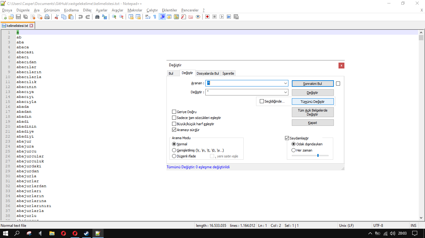Open the Windows Start menu

tap(6, 233)
